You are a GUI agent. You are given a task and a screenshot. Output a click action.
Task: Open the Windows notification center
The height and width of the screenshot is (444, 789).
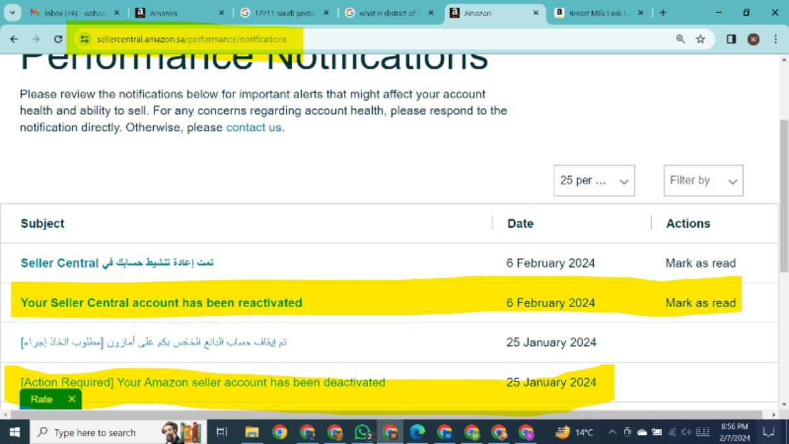[768, 432]
